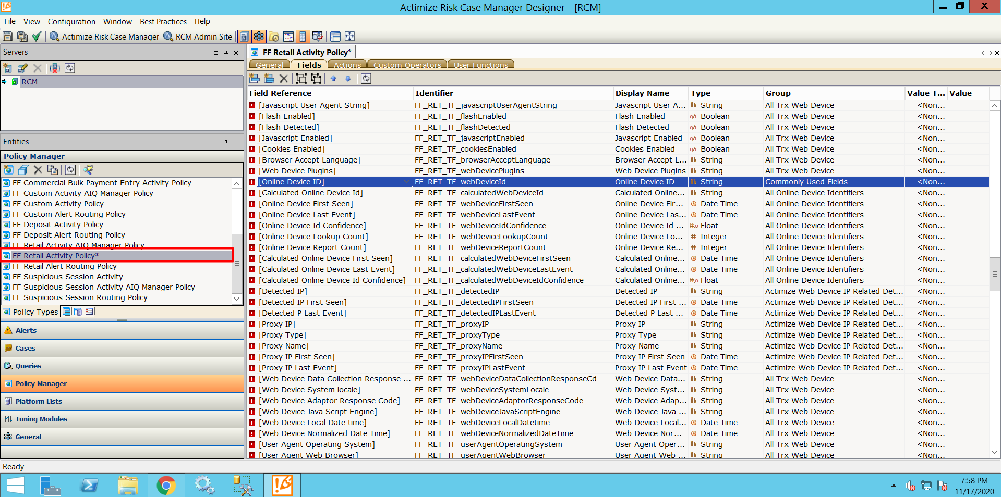Show previous document tabs with left arrow
1001x497 pixels.
983,53
